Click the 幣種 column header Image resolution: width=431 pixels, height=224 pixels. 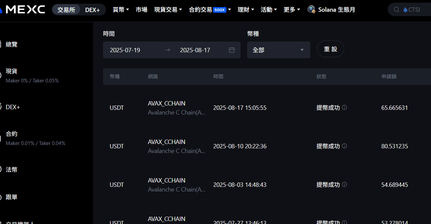115,77
